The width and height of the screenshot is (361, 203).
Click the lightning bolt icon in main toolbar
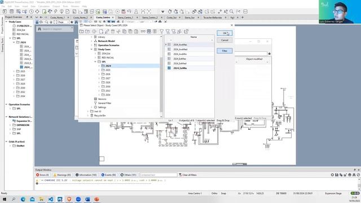(55, 11)
